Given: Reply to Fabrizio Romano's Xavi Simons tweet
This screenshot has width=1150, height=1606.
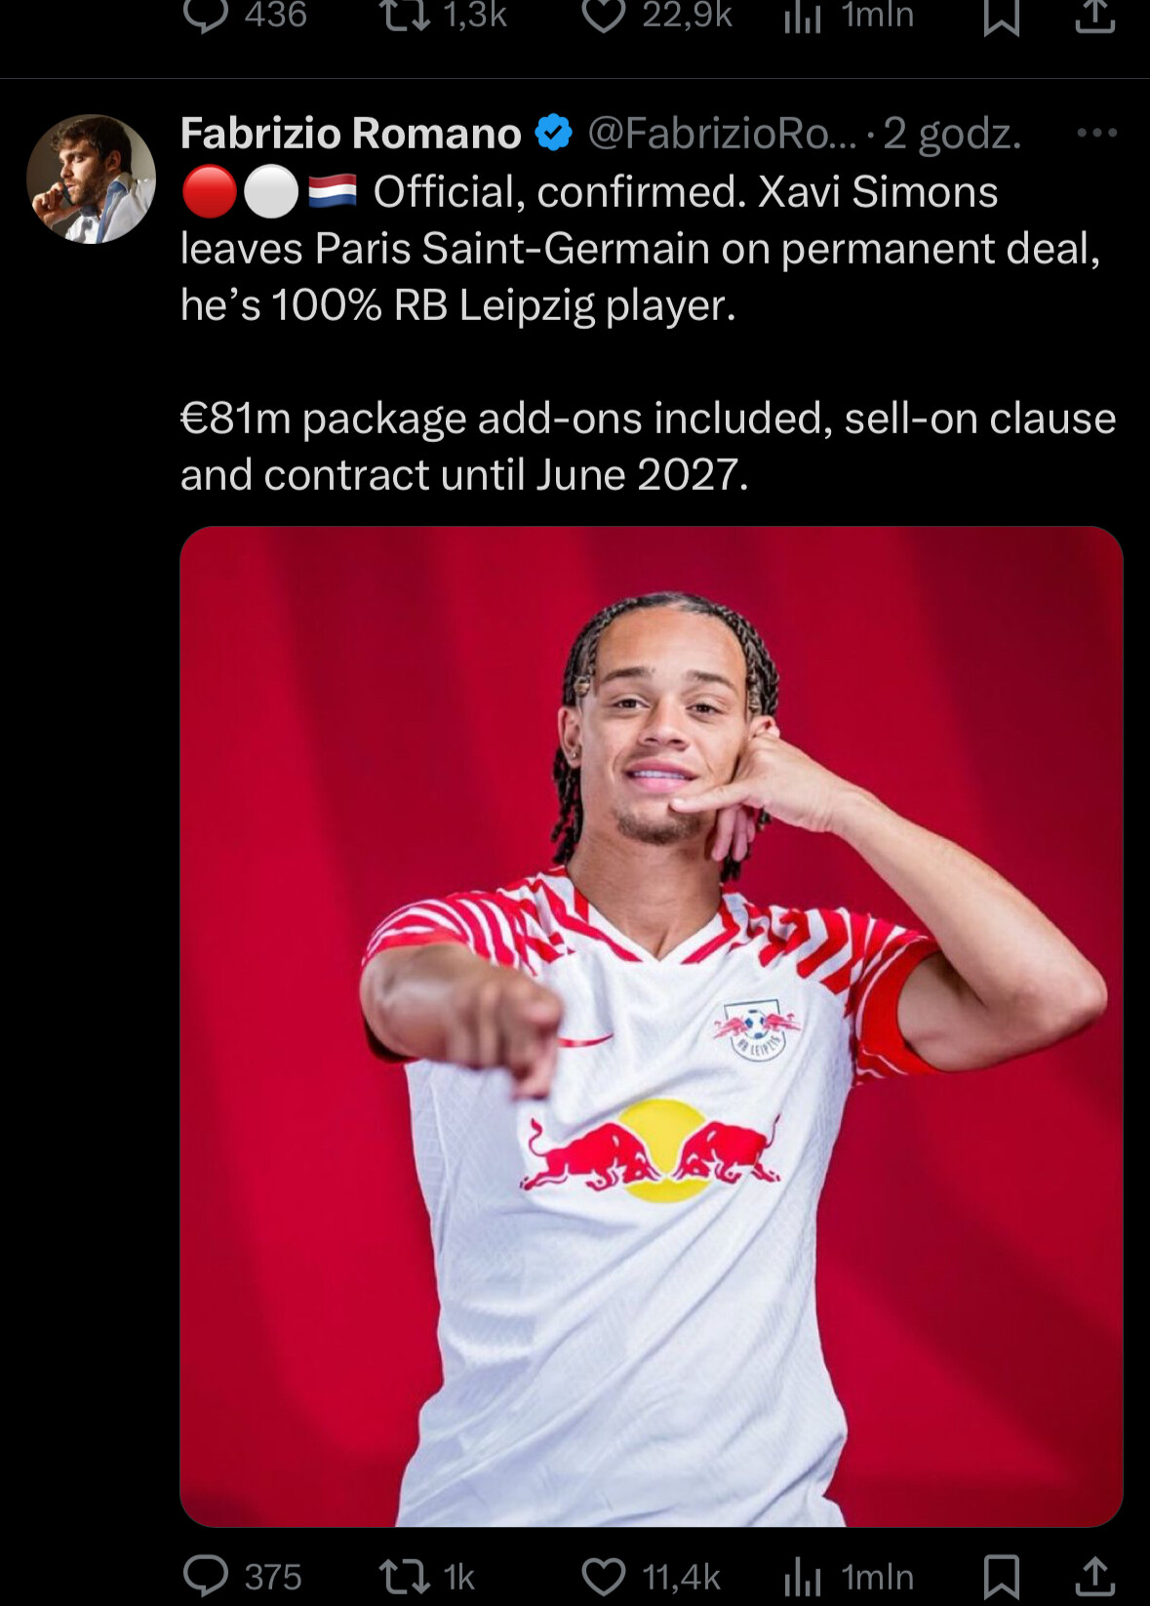Looking at the screenshot, I should click(x=242, y=1576).
